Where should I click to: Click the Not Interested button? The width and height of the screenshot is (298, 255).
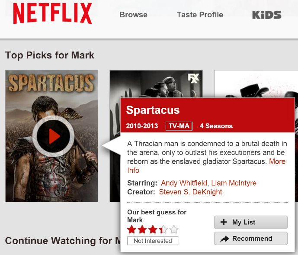coord(153,241)
